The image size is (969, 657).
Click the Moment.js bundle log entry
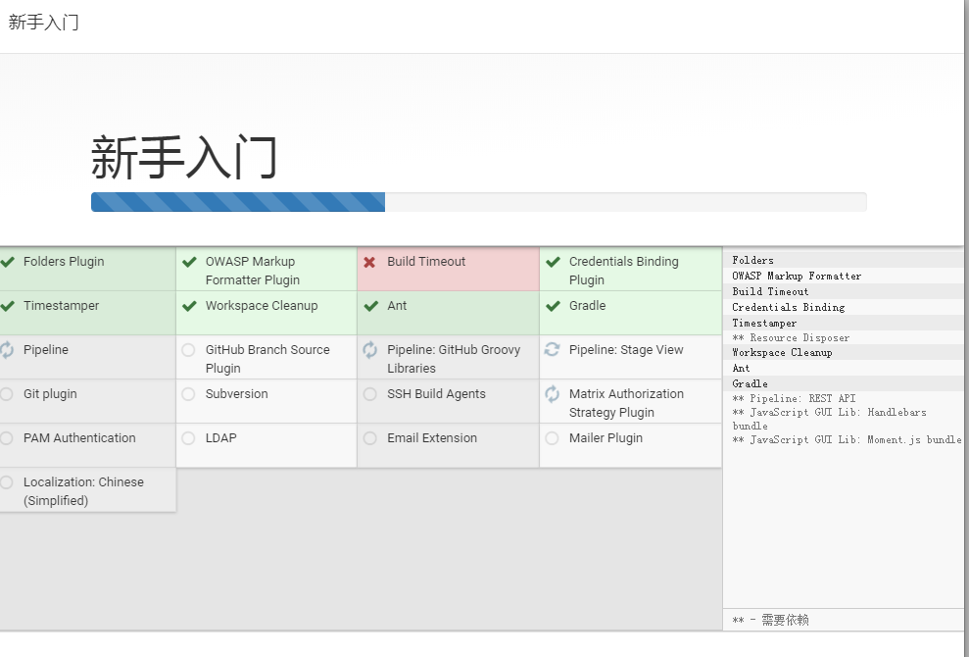click(847, 440)
